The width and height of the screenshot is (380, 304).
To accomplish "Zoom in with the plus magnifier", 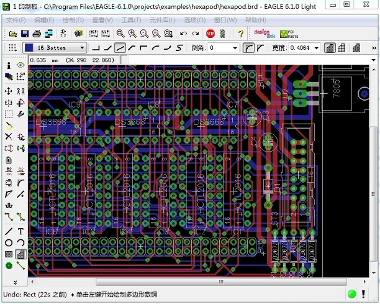I will click(132, 34).
